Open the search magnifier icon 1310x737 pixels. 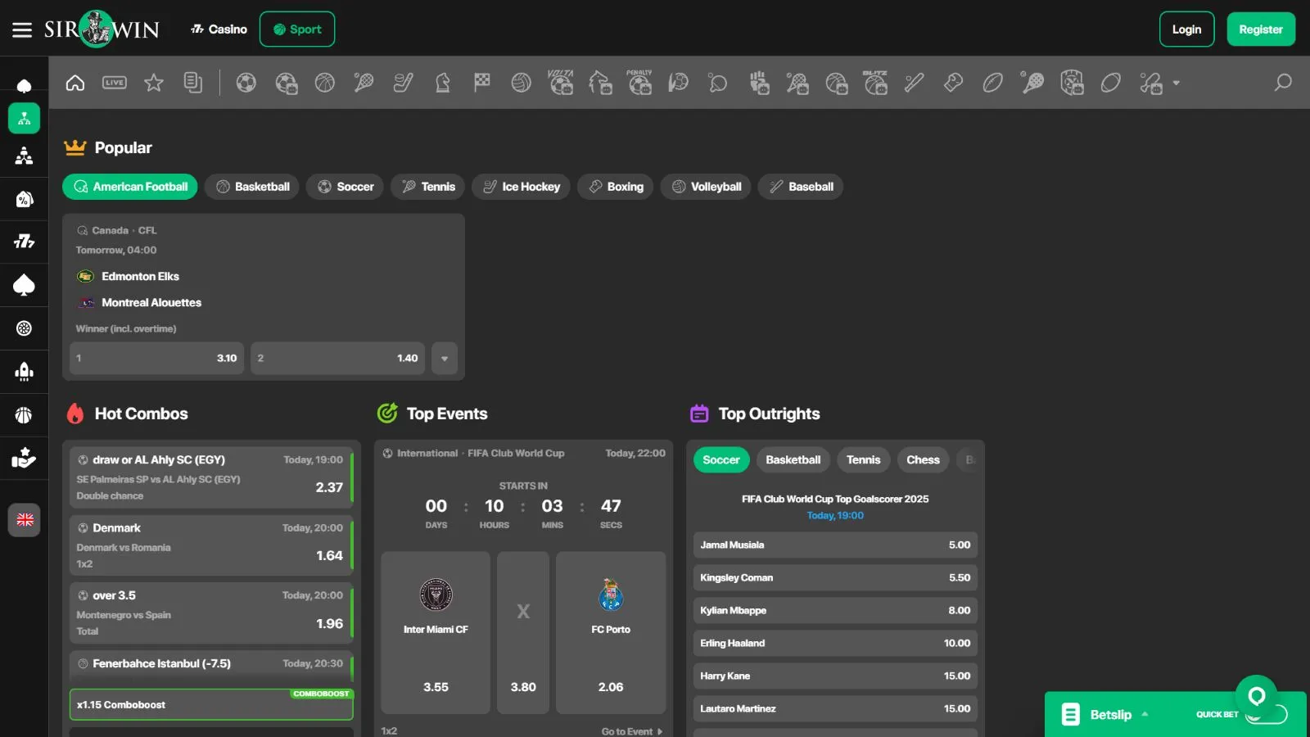pos(1283,83)
